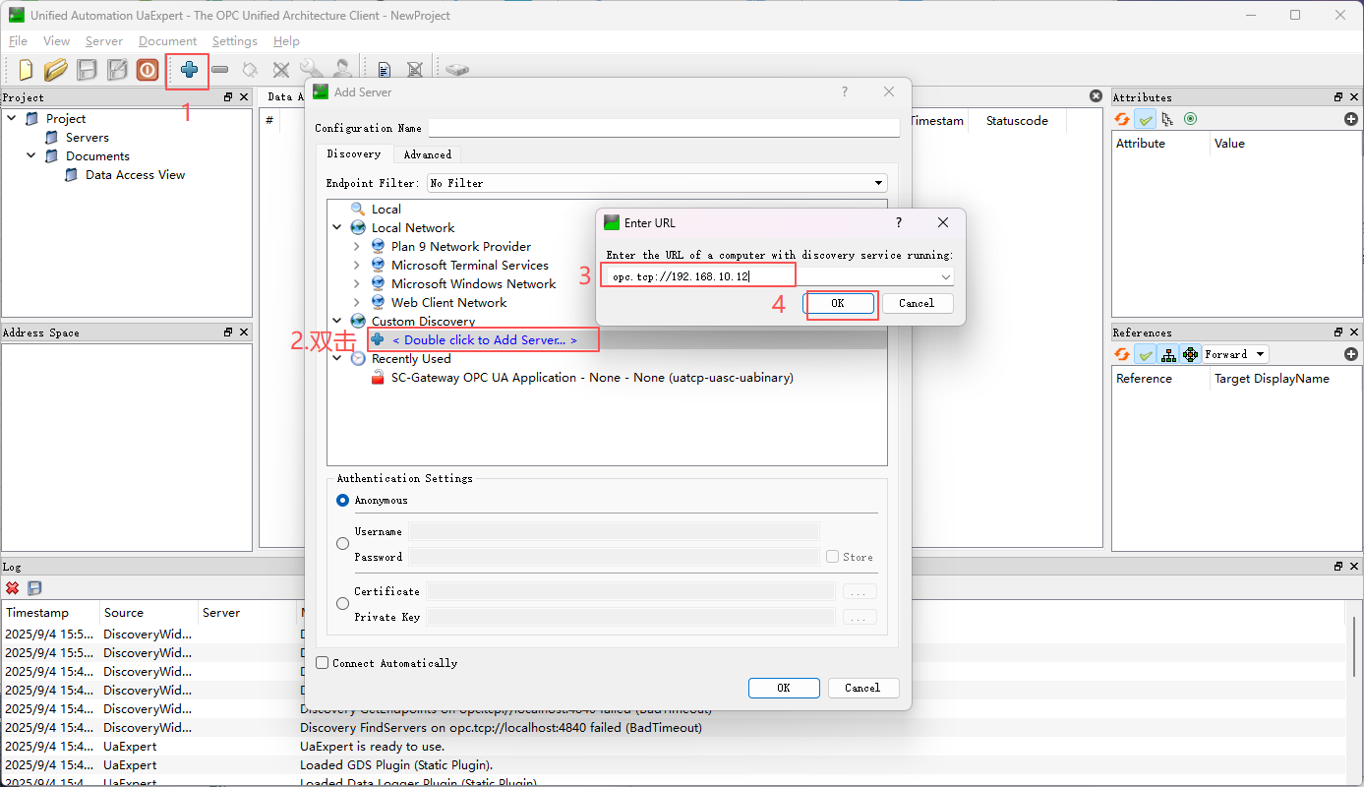Click the save log disk icon
1364x787 pixels.
[34, 588]
